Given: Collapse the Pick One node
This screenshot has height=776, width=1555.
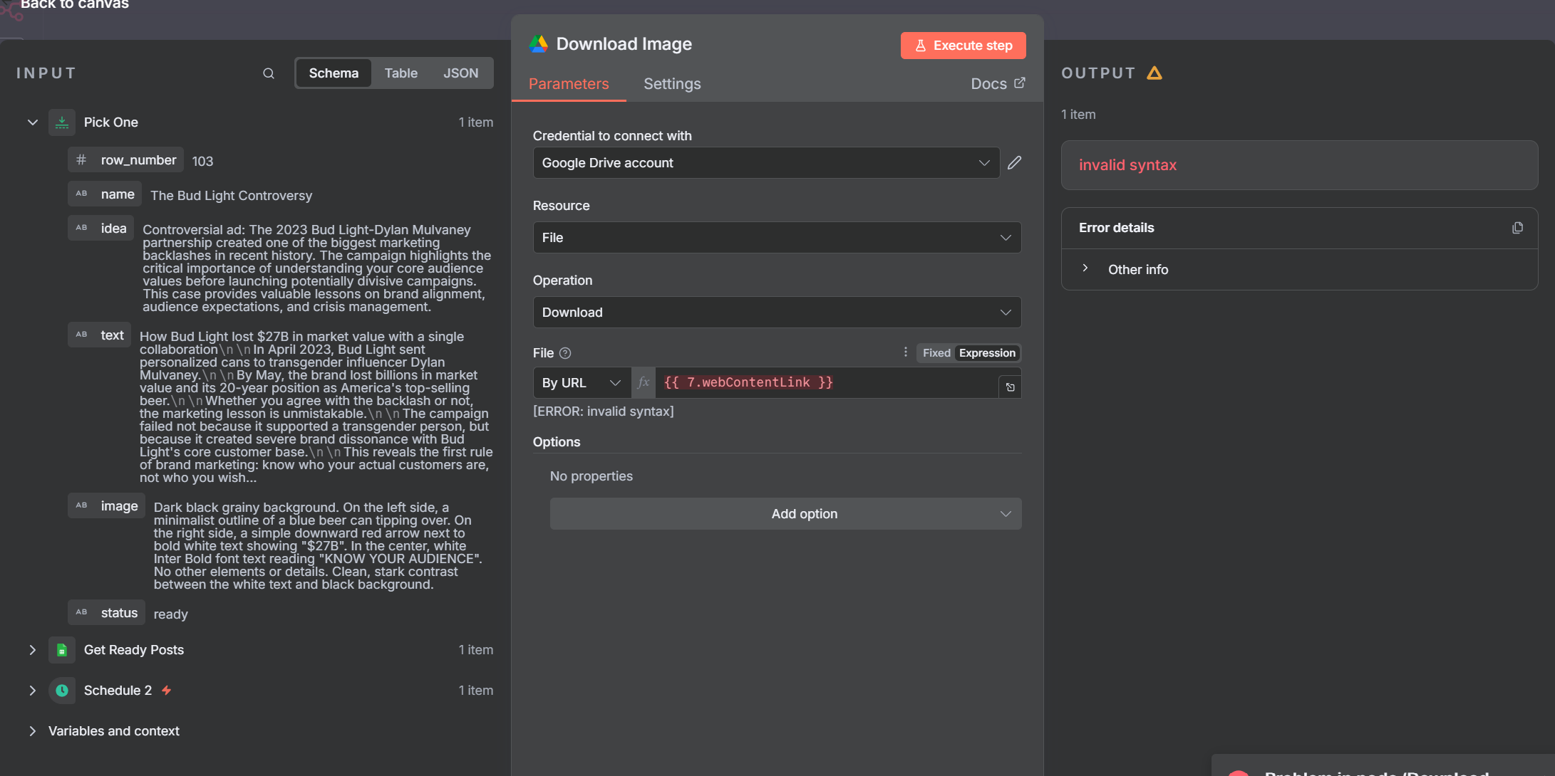Looking at the screenshot, I should [x=33, y=122].
